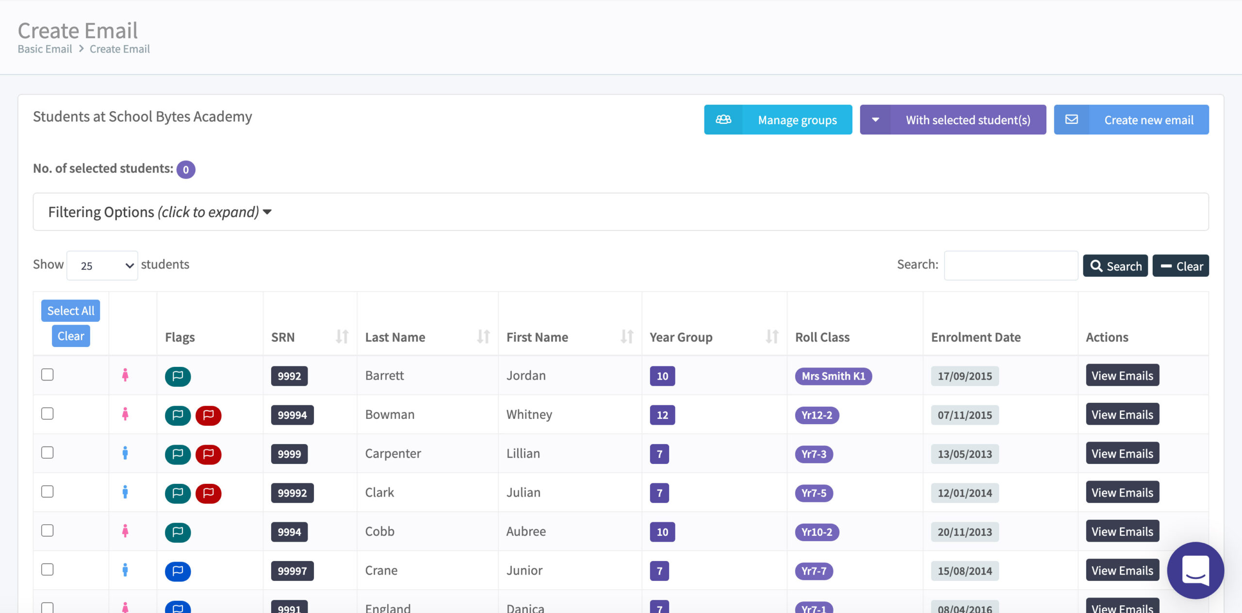Click the green flag icon in Clark's row

coord(178,493)
